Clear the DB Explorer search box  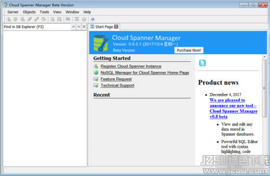point(84,27)
